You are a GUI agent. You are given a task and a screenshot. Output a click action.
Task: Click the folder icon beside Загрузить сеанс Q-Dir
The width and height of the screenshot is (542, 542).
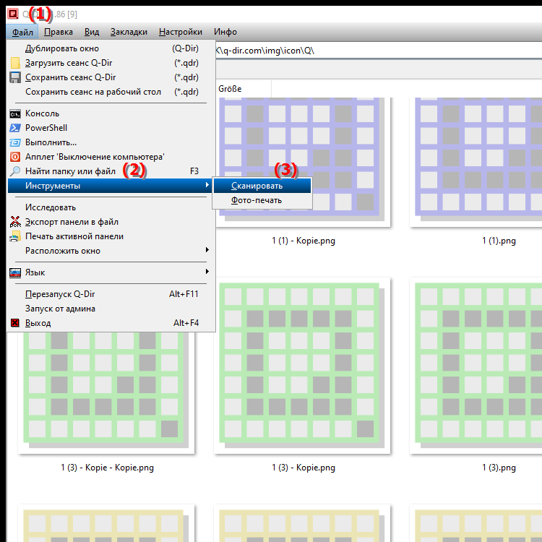point(15,63)
